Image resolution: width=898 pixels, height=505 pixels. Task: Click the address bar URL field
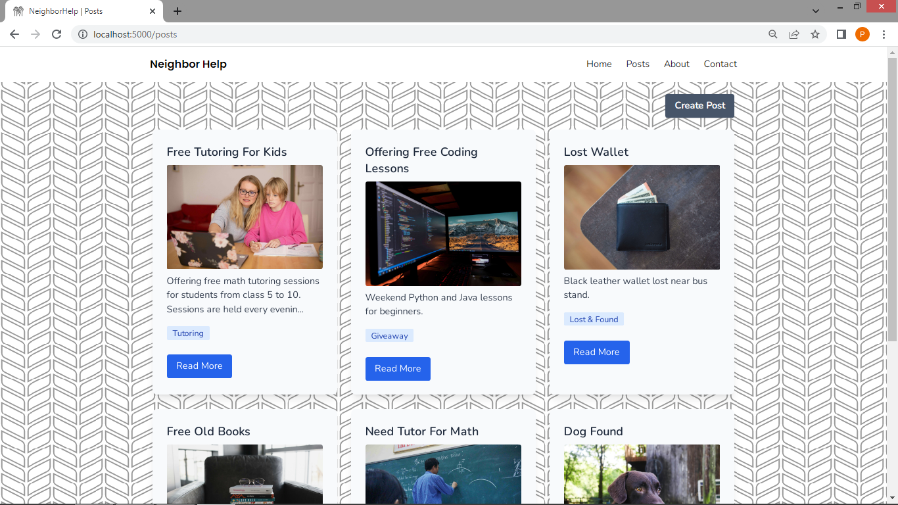(421, 34)
